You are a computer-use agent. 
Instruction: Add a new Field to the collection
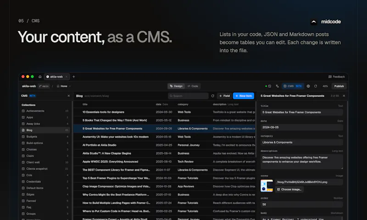coord(224,96)
